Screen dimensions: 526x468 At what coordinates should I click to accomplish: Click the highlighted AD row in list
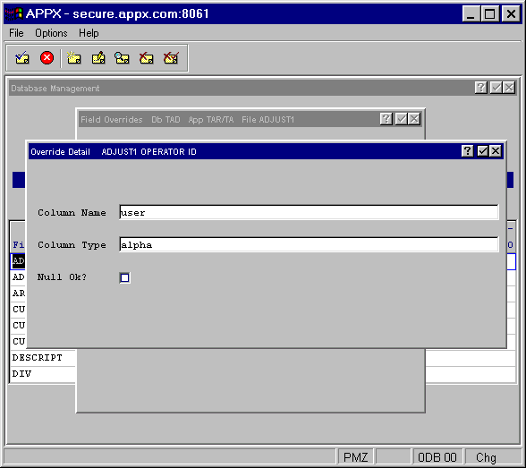pos(18,261)
